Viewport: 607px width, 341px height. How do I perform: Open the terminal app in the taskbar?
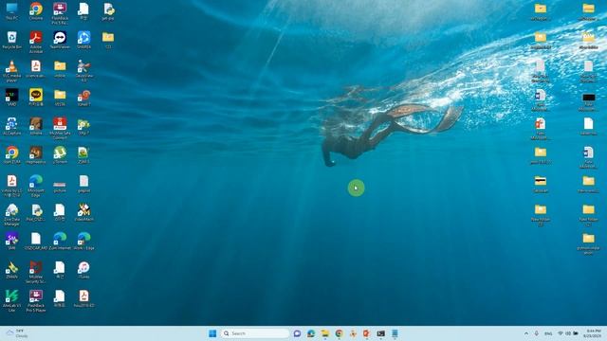[381, 333]
